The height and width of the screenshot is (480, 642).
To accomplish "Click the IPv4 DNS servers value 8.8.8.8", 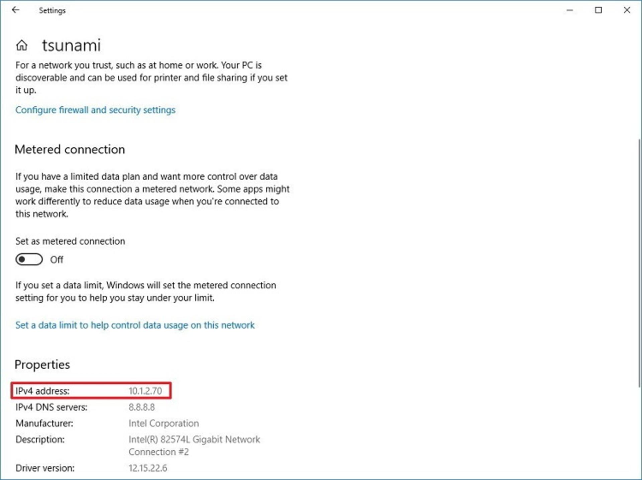I will point(142,407).
